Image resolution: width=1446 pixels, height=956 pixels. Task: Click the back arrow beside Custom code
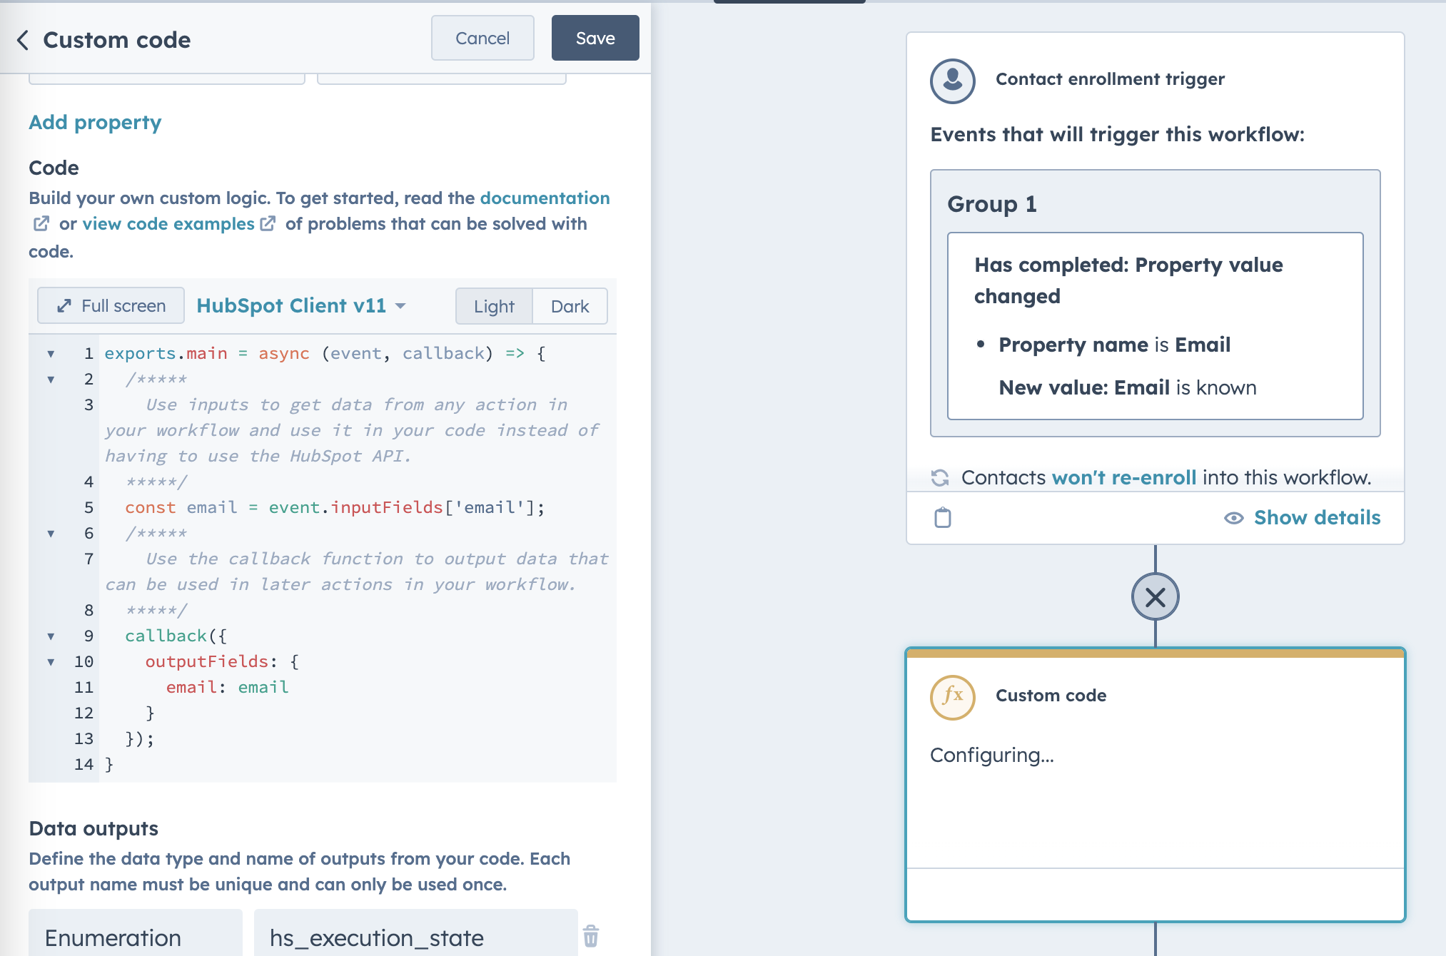pos(21,40)
